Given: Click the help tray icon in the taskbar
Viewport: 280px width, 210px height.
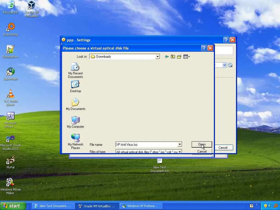Looking at the screenshot, I should tap(252, 206).
